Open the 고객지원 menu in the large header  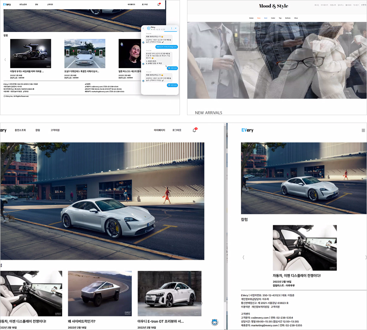pos(55,130)
